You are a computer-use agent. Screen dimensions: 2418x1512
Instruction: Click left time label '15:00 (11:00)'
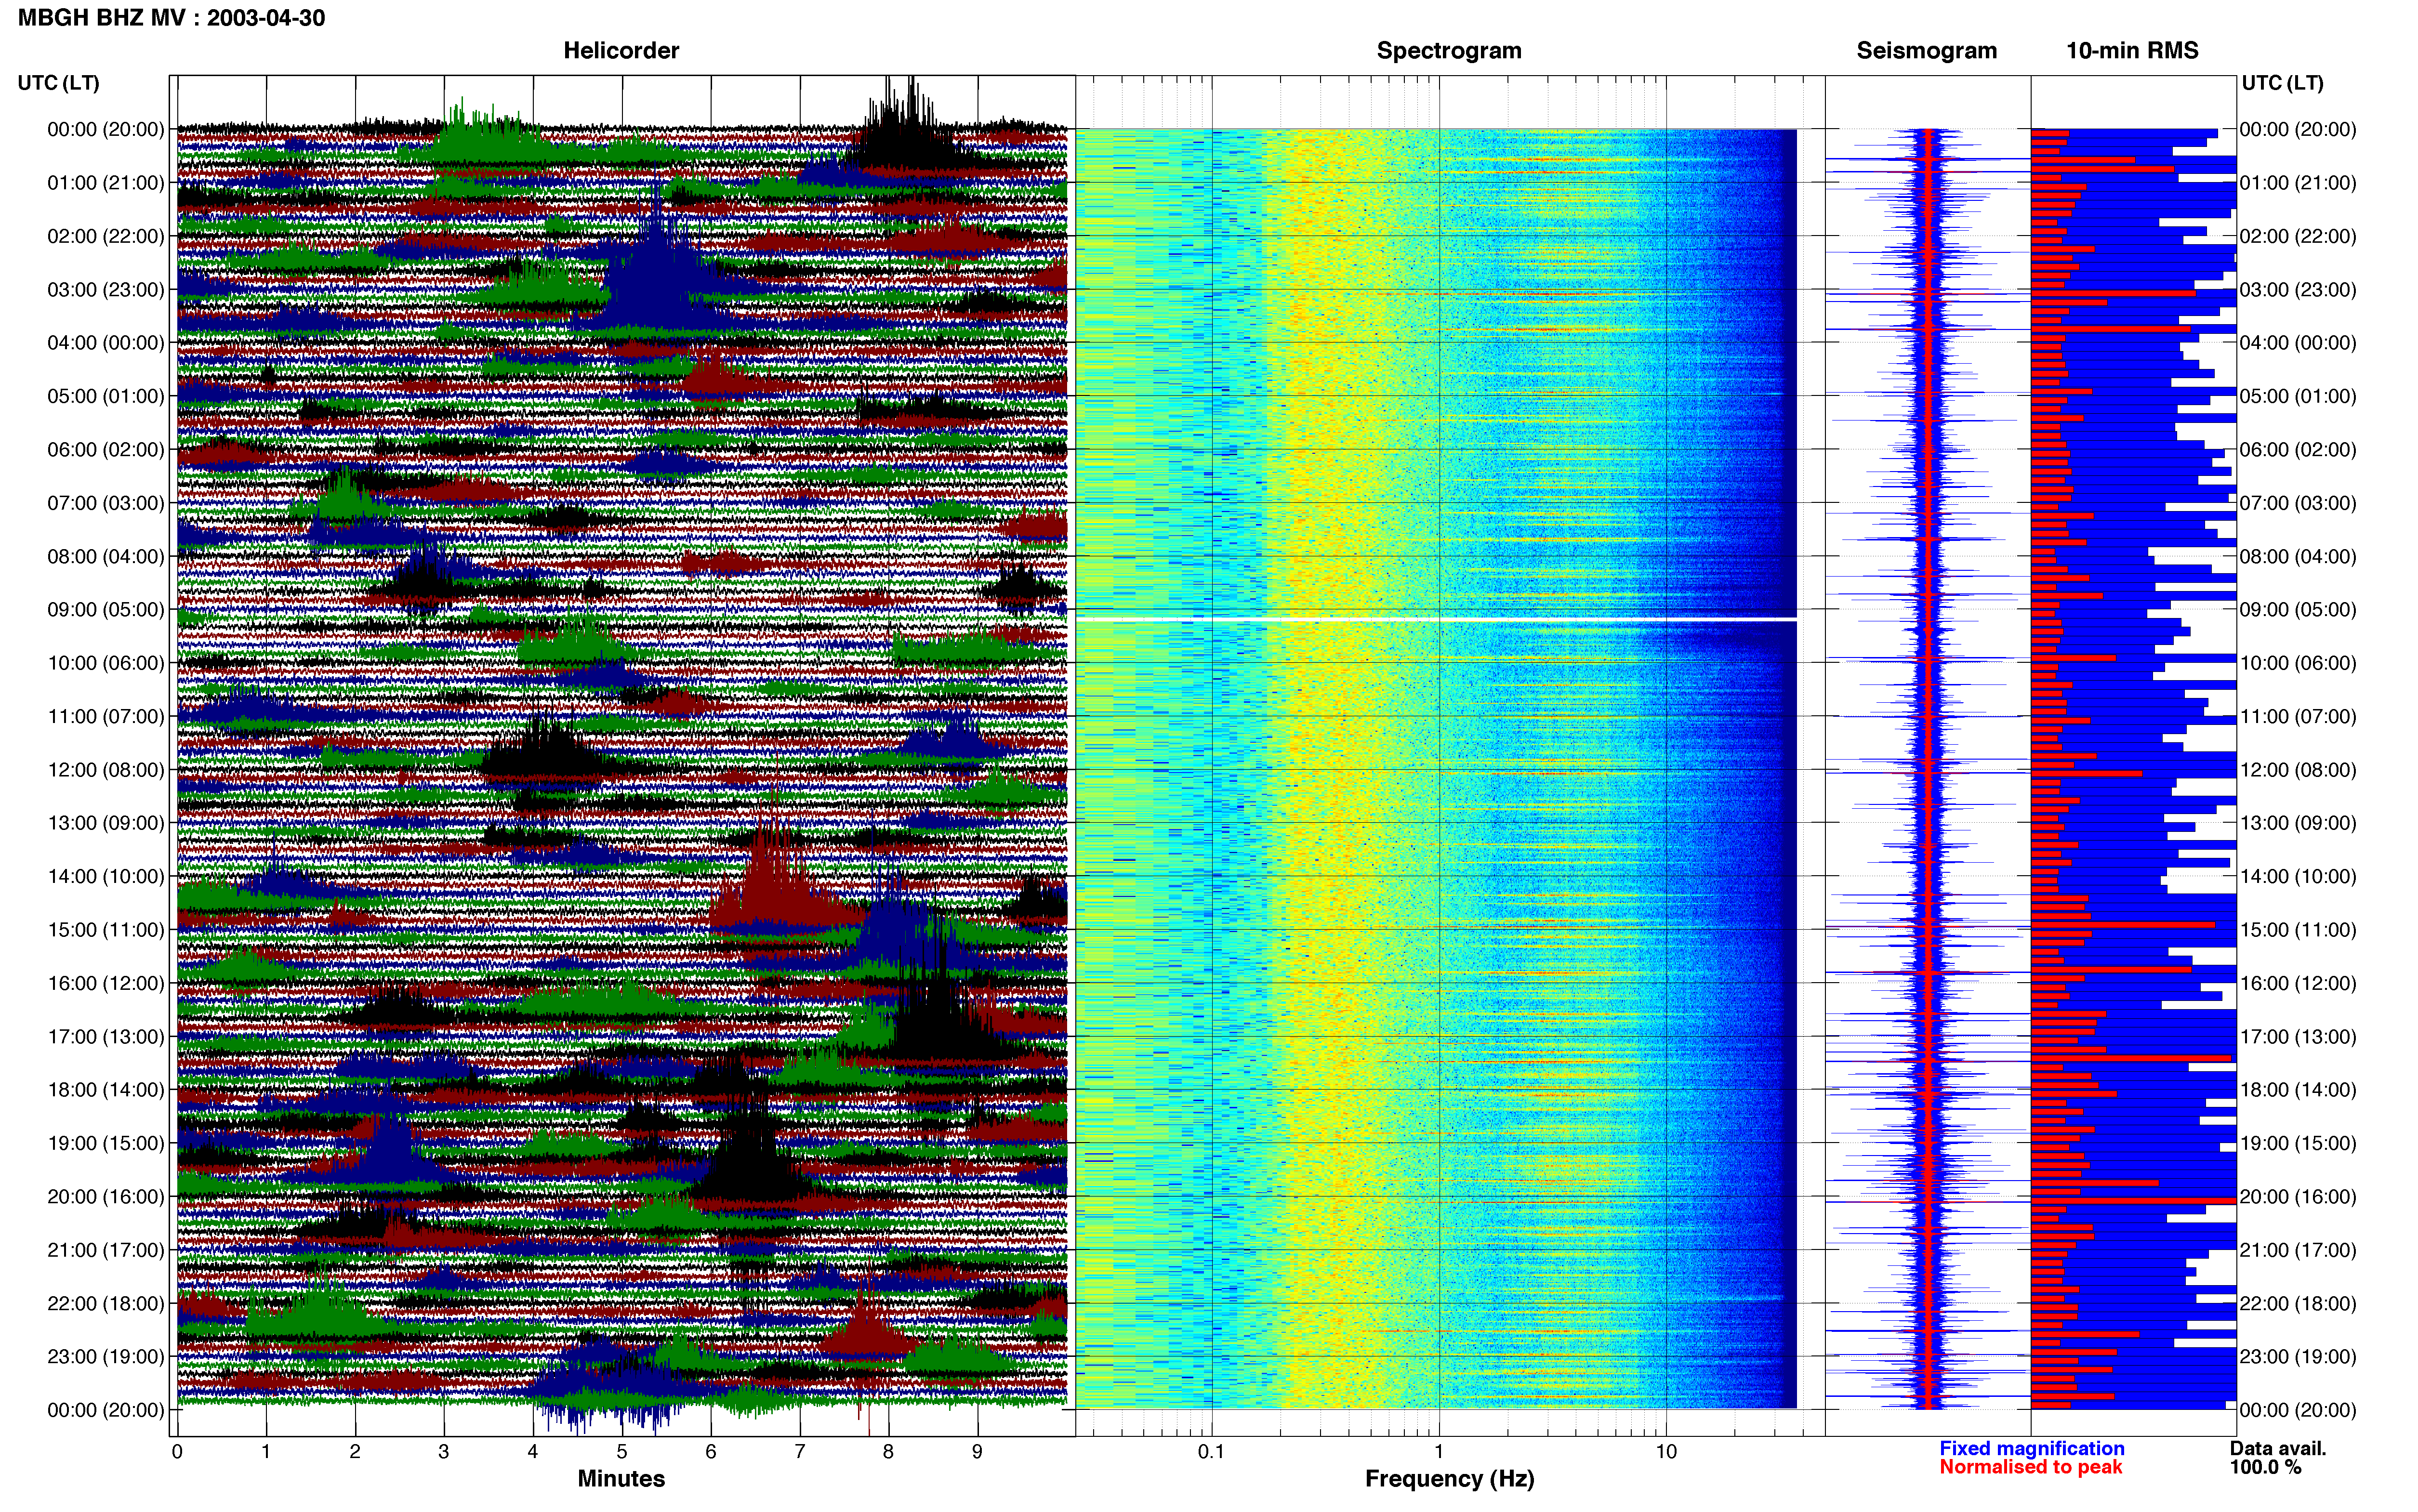pos(106,930)
